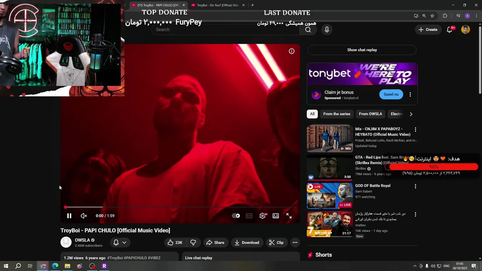
Task: Switch to TroyBoi Do You browser tab
Action: pos(218,5)
